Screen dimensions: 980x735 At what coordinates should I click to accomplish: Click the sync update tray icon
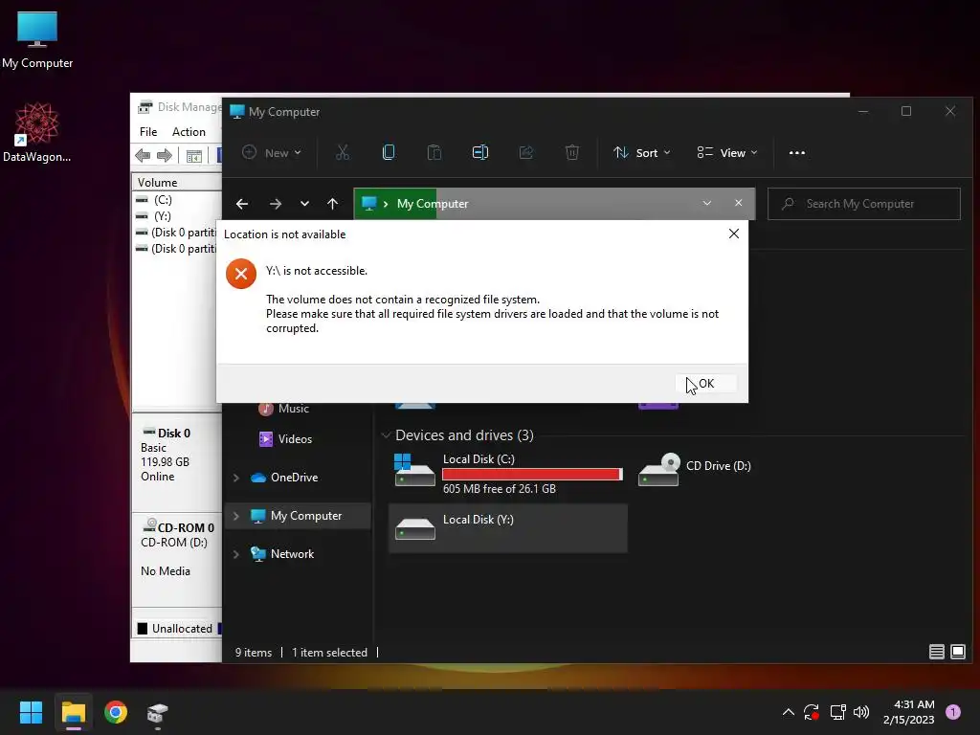tap(812, 712)
